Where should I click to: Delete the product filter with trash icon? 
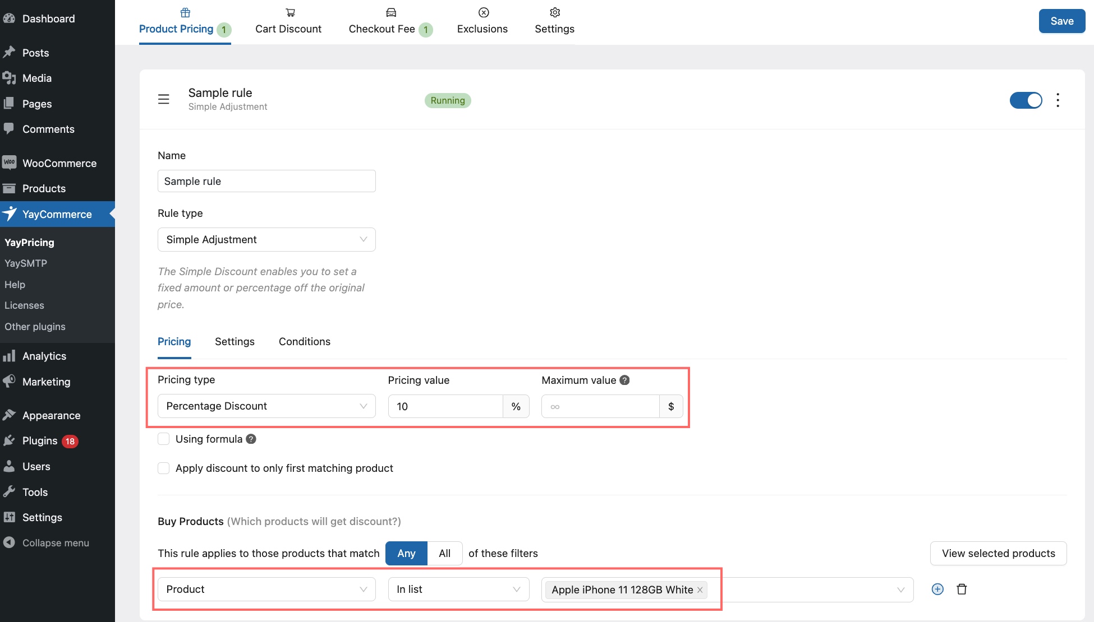click(x=962, y=589)
